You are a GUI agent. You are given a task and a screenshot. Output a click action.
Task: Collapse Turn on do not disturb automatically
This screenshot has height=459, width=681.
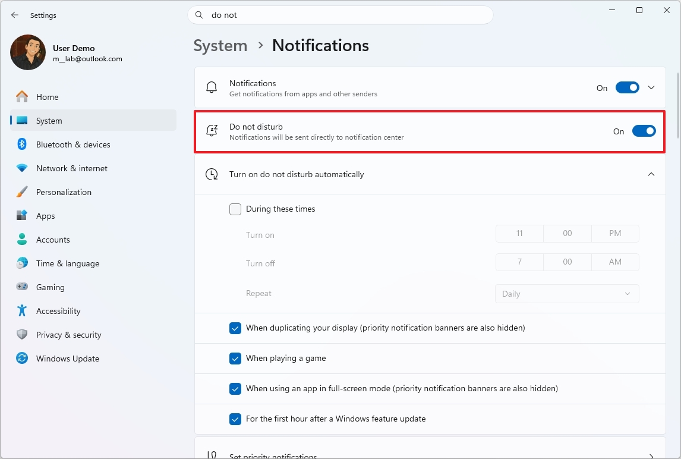[651, 174]
